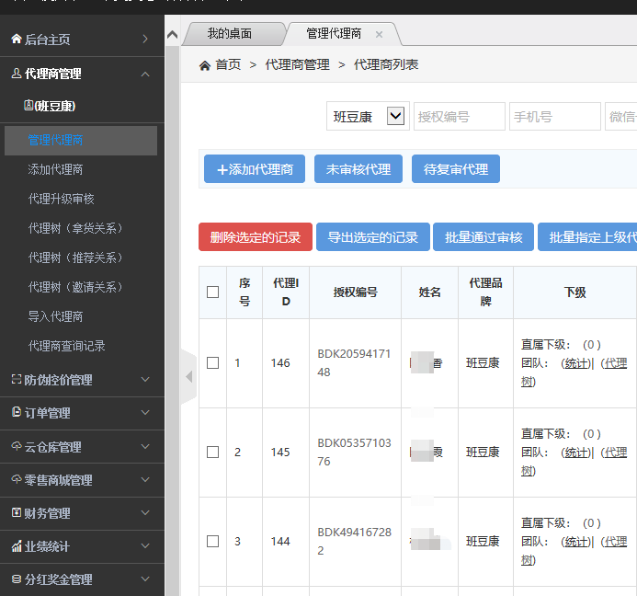Open 代理升级审核 in the sidebar
The width and height of the screenshot is (637, 596).
61,199
